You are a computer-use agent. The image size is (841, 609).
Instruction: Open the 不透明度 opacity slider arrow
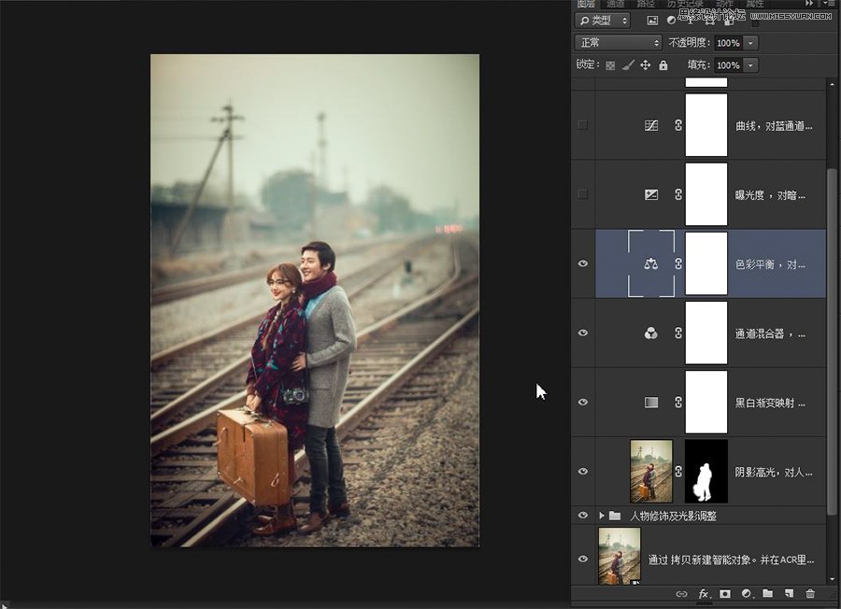[x=751, y=43]
